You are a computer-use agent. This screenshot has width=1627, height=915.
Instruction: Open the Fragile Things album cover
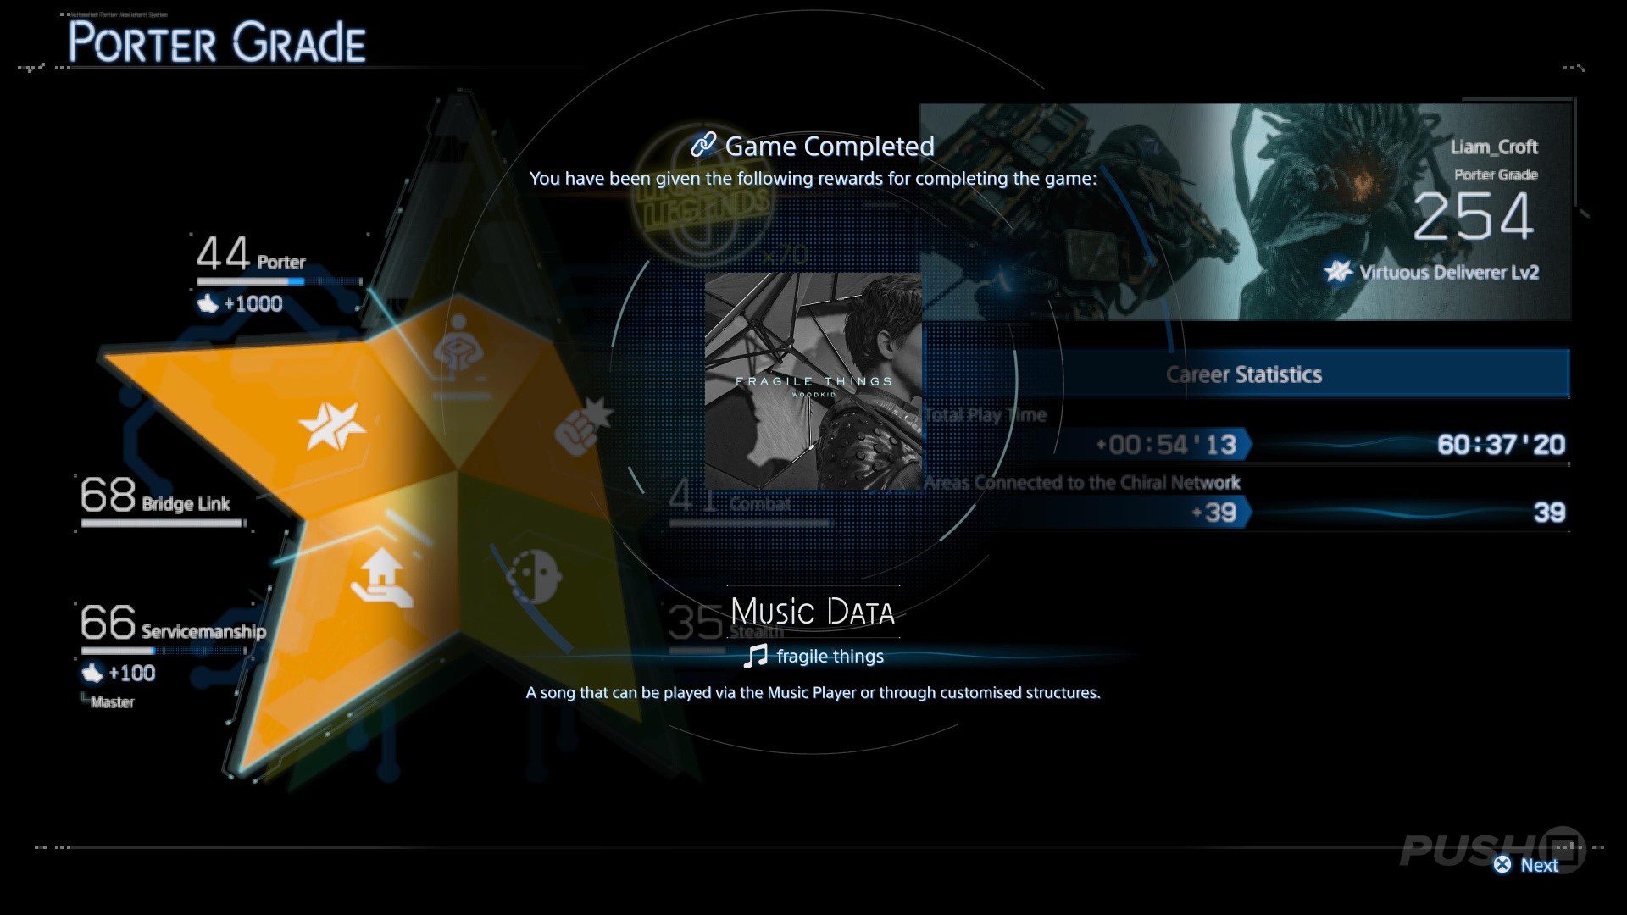813,380
